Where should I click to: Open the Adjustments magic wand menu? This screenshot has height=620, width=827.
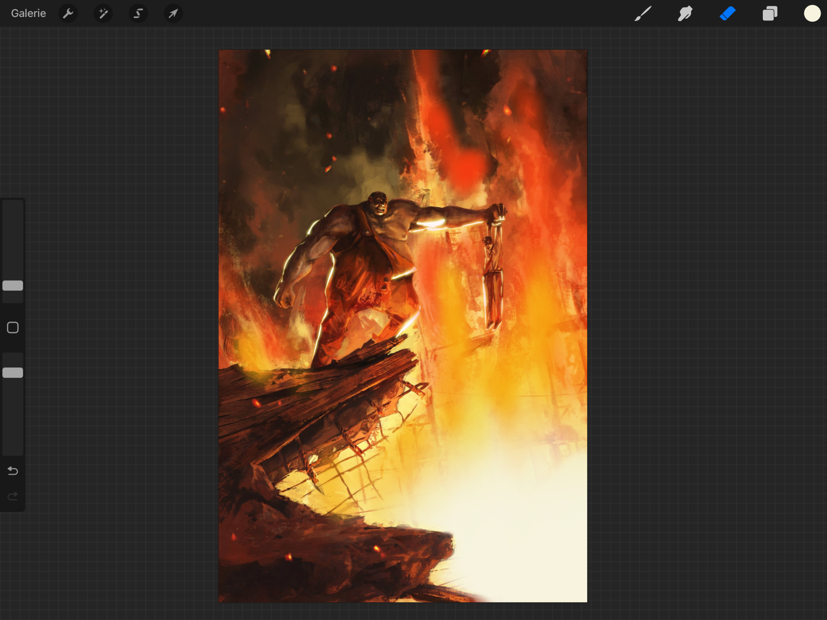click(x=103, y=14)
